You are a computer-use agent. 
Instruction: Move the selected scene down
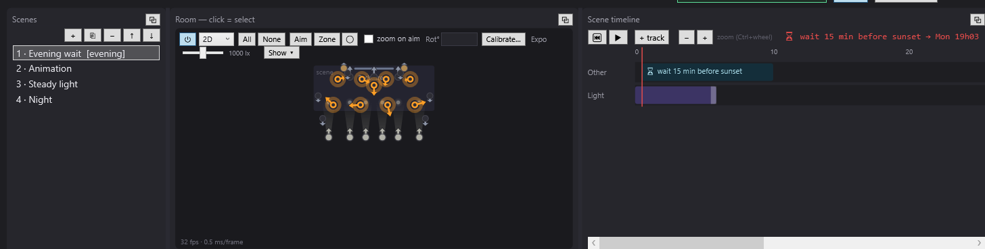(x=152, y=35)
